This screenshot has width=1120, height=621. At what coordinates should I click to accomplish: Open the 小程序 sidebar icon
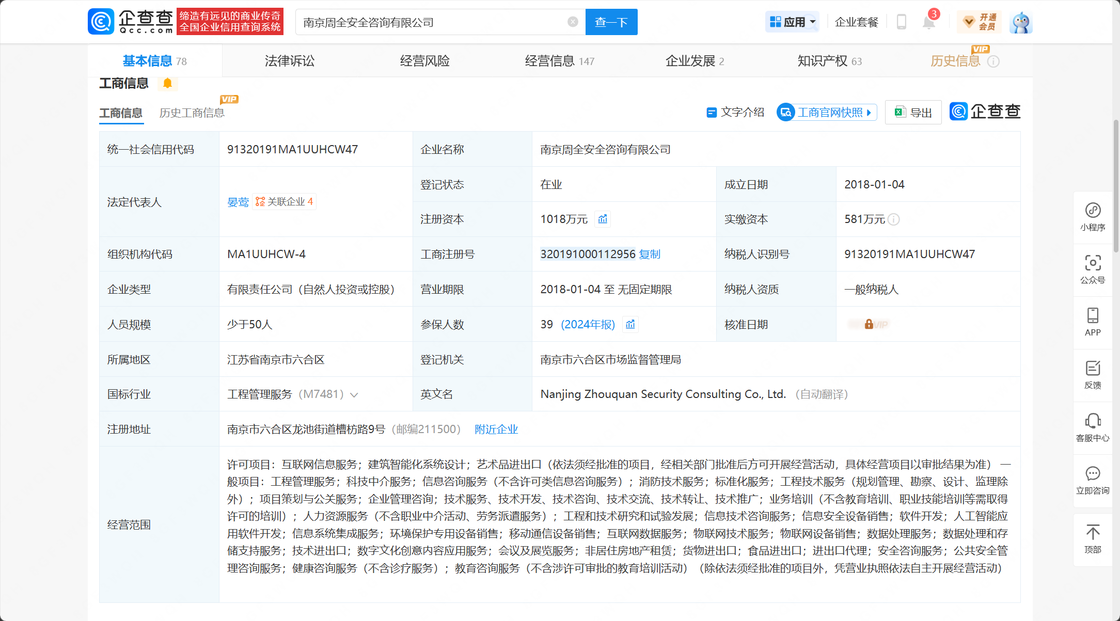click(x=1093, y=211)
